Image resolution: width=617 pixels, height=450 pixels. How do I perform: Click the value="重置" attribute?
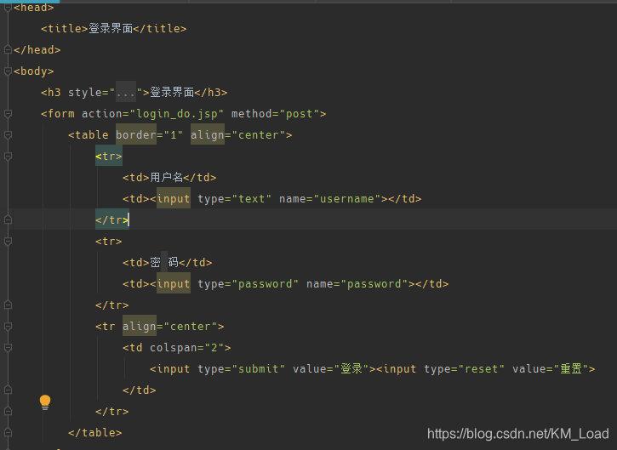click(x=550, y=368)
